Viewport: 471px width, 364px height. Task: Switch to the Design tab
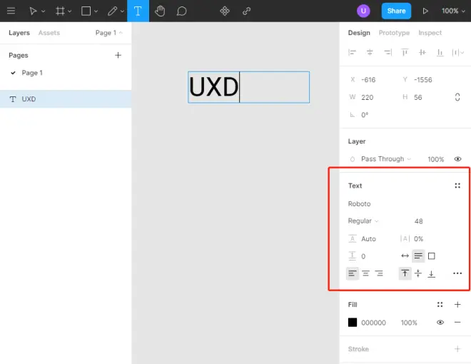[359, 33]
